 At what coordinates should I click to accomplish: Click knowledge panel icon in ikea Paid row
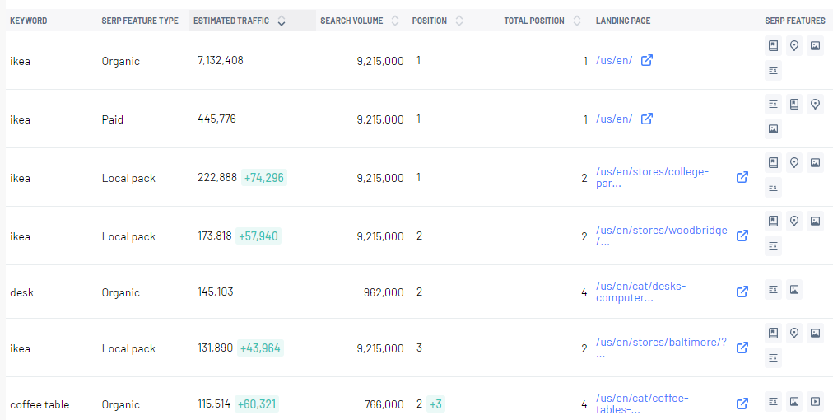794,105
